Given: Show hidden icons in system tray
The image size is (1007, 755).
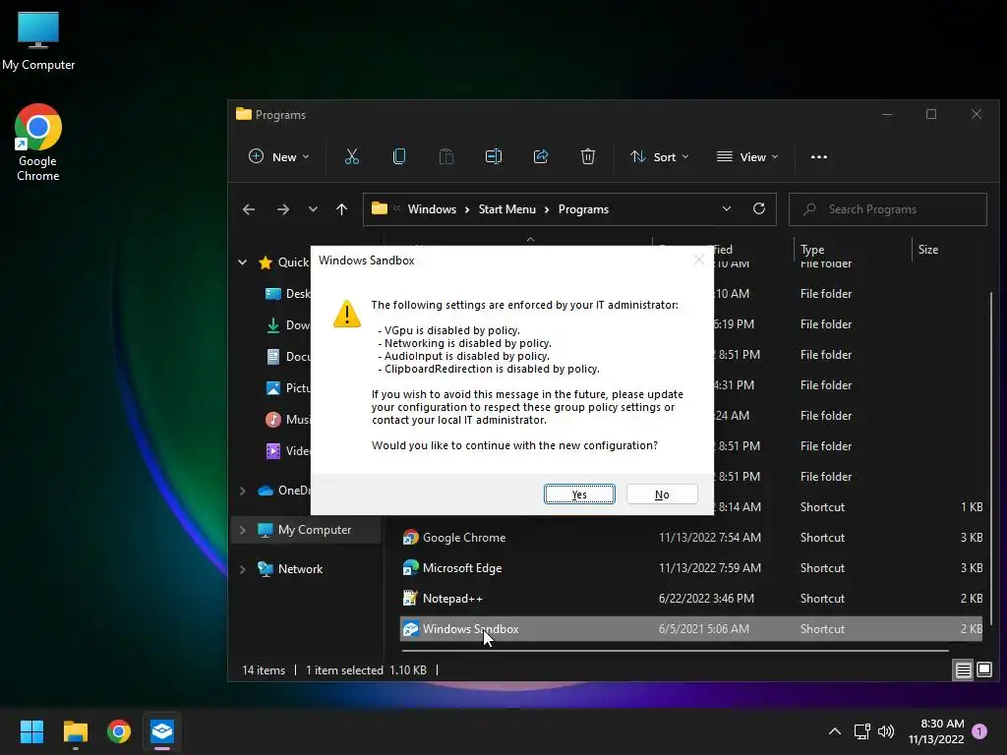Looking at the screenshot, I should pos(834,731).
